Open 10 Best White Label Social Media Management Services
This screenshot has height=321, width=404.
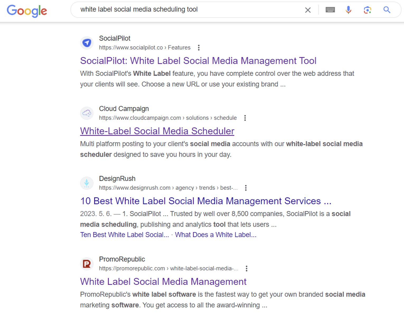(x=206, y=201)
